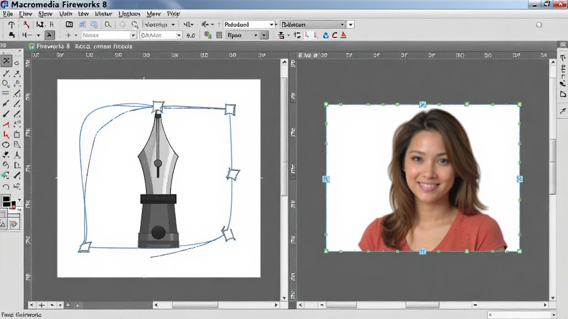Click the red arrow icon beside the T tool
Viewport: 568px width, 319px height.
pyautogui.click(x=27, y=24)
